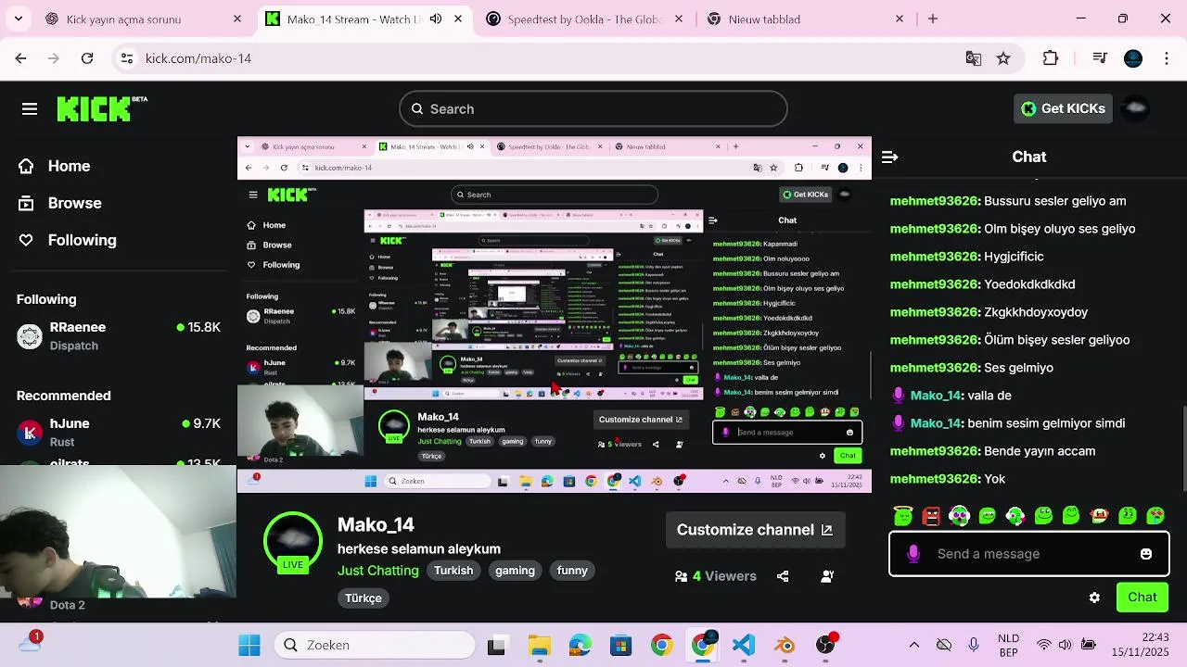Open the Browse sidebar item

[59, 203]
